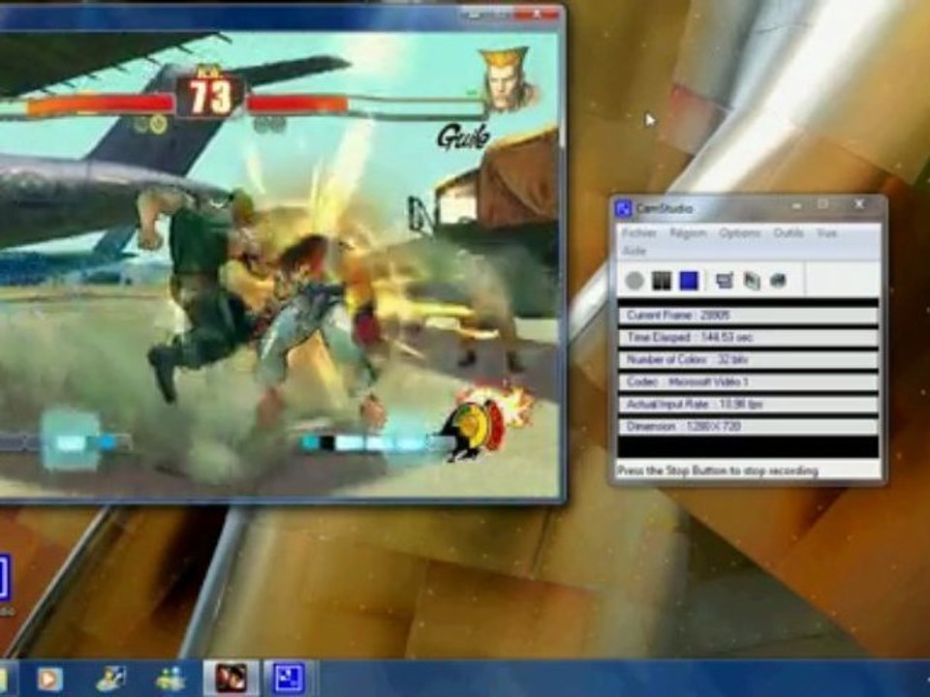Click the gray Record button in CamStudio

coord(635,281)
